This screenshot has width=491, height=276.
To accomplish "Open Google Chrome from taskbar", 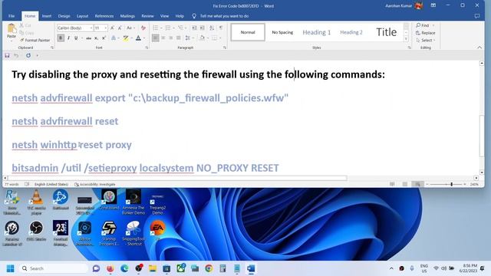I will tap(209, 268).
